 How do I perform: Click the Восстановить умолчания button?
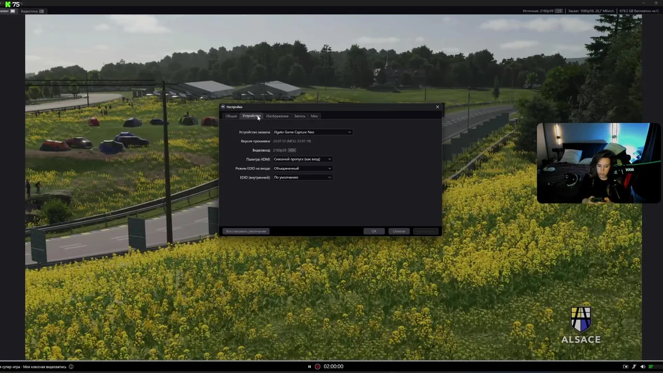246,231
